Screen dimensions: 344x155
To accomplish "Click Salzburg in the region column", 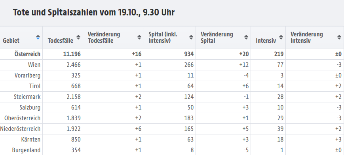I will pos(30,108).
